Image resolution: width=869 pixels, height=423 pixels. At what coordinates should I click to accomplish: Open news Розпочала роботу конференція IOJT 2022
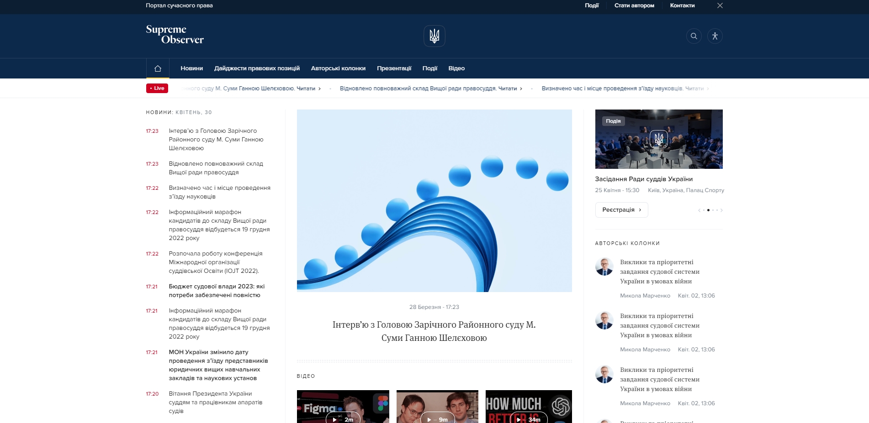(216, 262)
